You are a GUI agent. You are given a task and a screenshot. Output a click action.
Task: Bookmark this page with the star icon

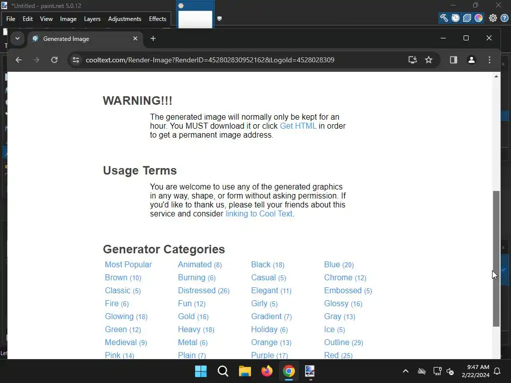[x=429, y=60]
